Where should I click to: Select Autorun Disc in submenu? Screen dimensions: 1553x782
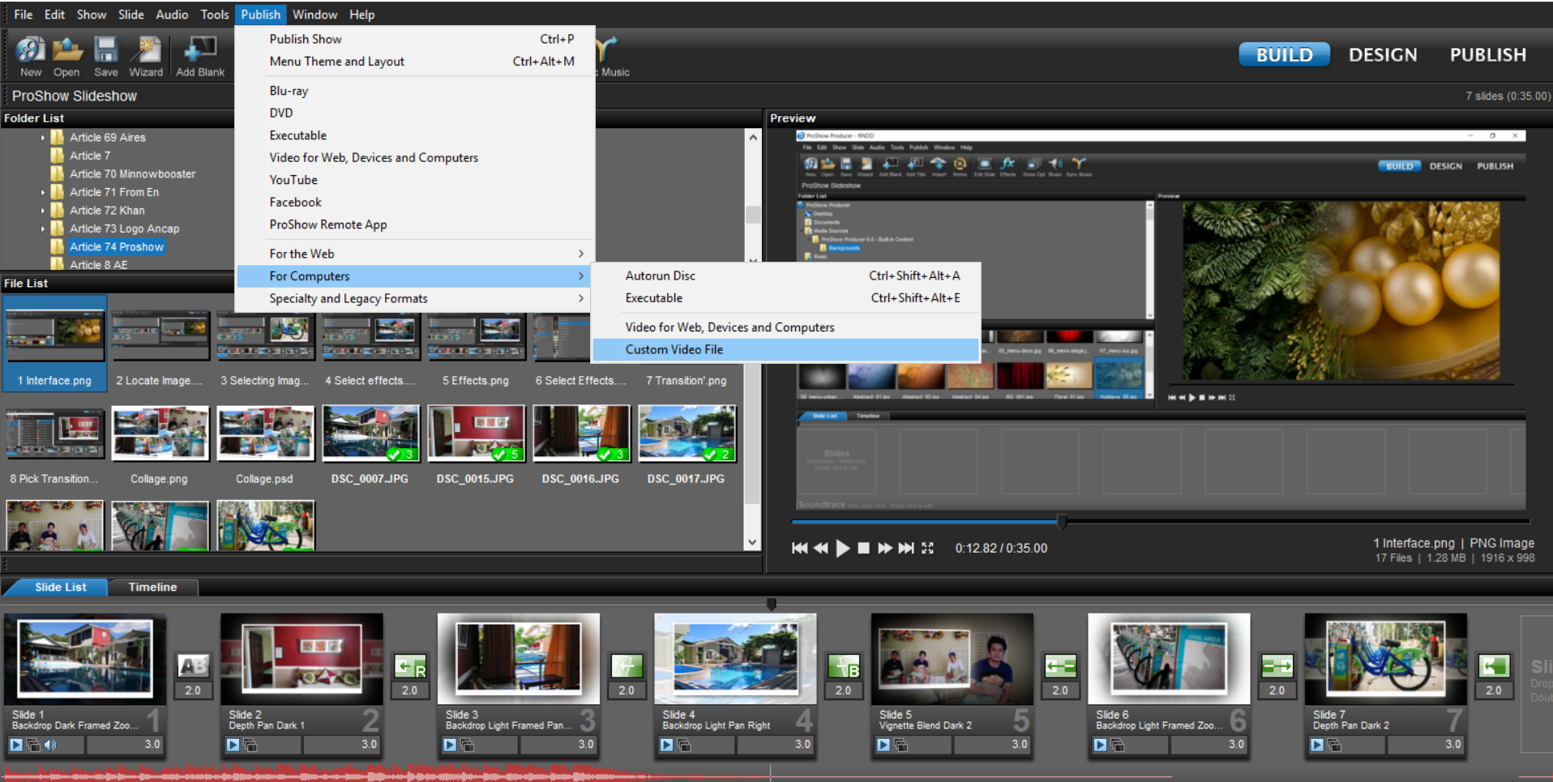tap(786, 276)
